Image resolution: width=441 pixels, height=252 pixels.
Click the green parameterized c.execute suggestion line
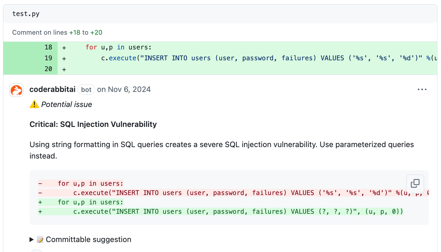click(x=238, y=212)
